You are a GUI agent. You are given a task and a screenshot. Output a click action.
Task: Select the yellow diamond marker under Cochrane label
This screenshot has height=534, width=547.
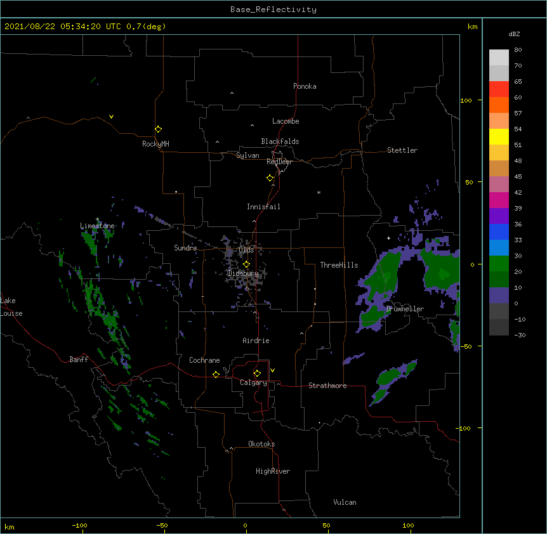coord(216,374)
